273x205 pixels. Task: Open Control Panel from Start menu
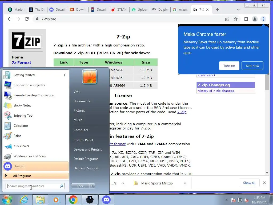pos(83,140)
